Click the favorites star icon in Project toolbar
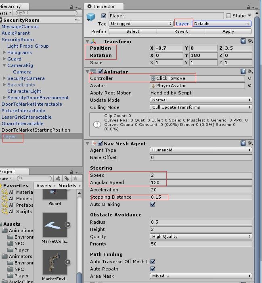The image size is (262, 283). (75, 178)
